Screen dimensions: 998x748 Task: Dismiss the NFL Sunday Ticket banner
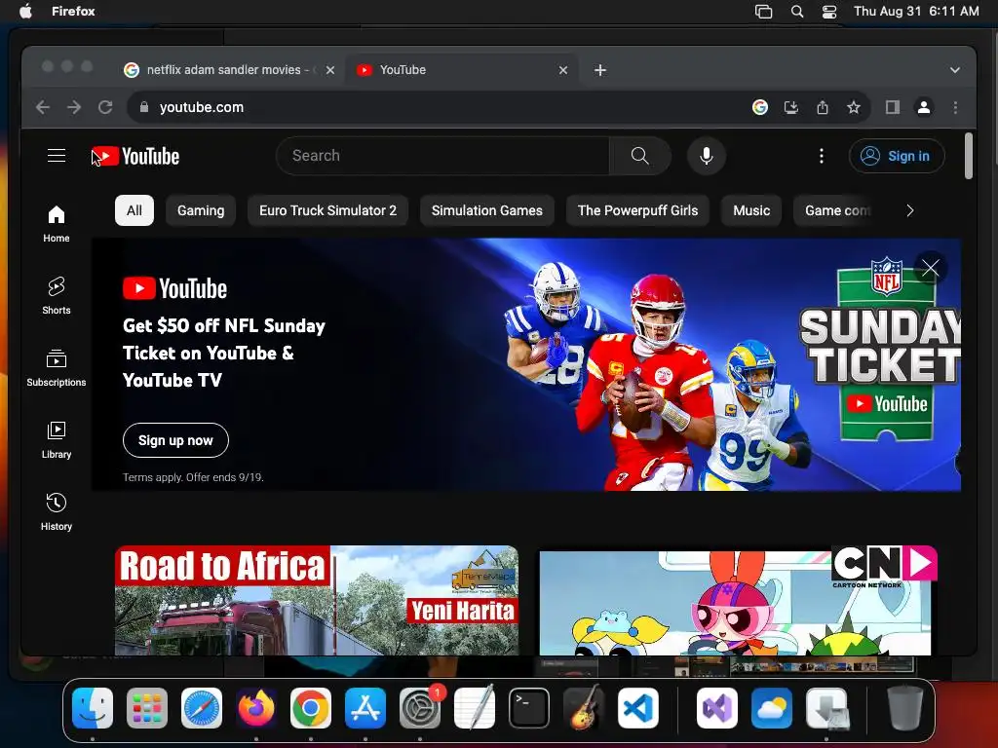pyautogui.click(x=931, y=268)
